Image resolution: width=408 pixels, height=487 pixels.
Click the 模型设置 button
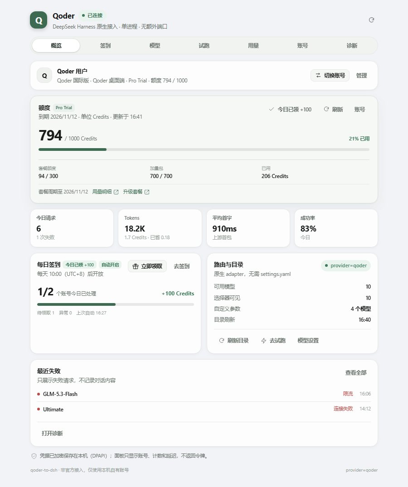[x=308, y=340]
